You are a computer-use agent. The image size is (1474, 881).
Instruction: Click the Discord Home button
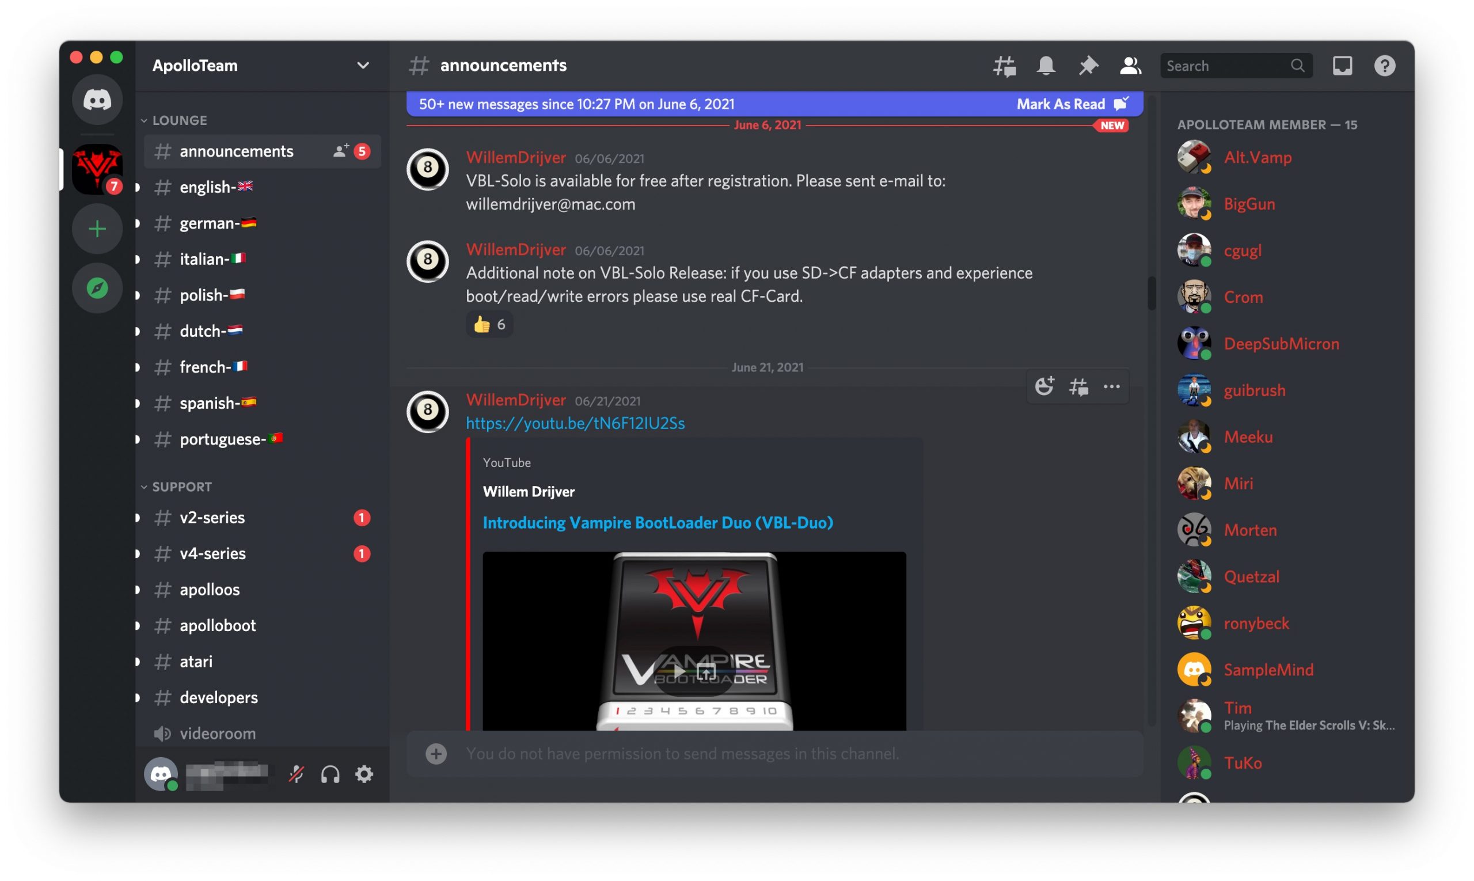(x=97, y=100)
